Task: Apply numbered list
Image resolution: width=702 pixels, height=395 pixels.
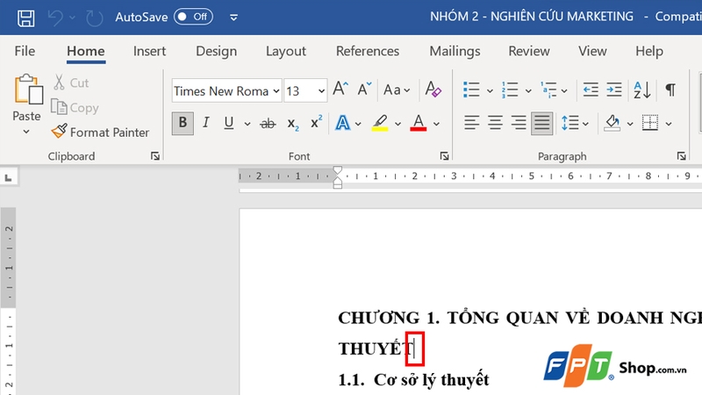Action: [x=510, y=90]
